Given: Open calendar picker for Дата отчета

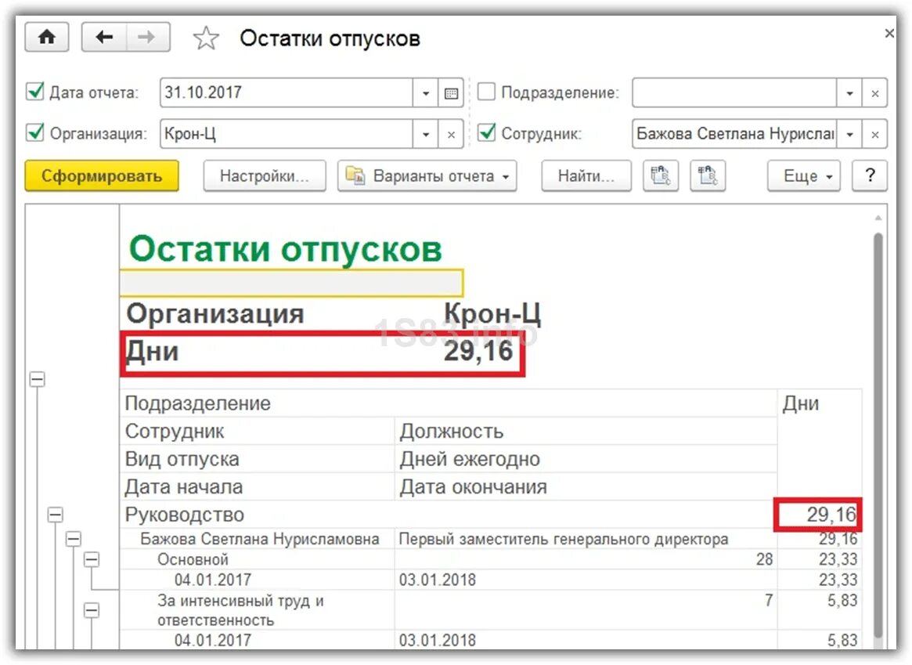Looking at the screenshot, I should tap(451, 93).
